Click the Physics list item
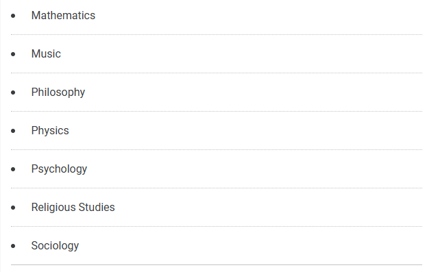 click(x=50, y=131)
